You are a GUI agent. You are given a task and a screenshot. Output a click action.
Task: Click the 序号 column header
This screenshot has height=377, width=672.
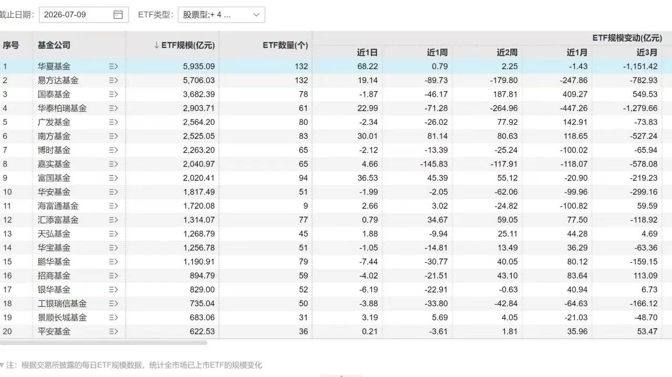[10, 45]
